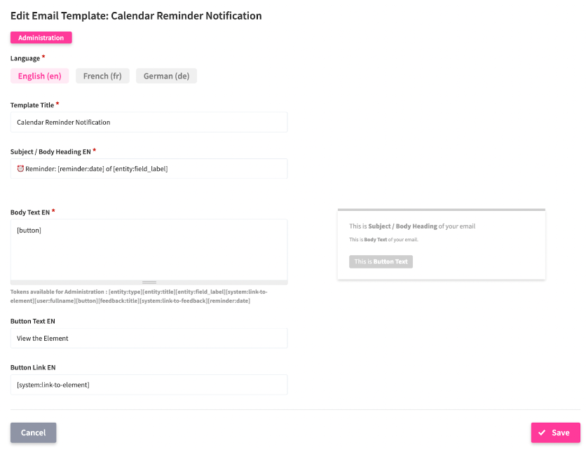This screenshot has height=450, width=586.
Task: Click inside the Body Text EN textarea
Action: [149, 252]
